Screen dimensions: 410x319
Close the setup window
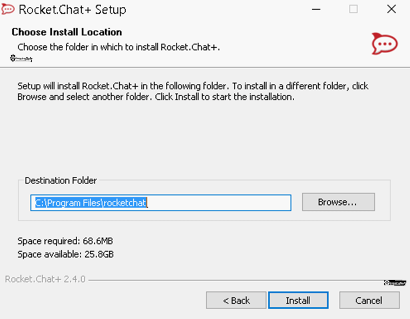(x=392, y=9)
